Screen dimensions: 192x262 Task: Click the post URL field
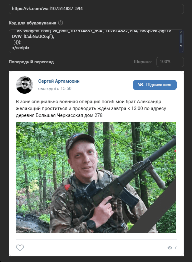point(96,9)
